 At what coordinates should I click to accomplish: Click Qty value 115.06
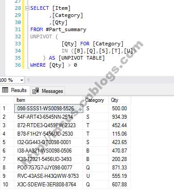click(x=120, y=134)
